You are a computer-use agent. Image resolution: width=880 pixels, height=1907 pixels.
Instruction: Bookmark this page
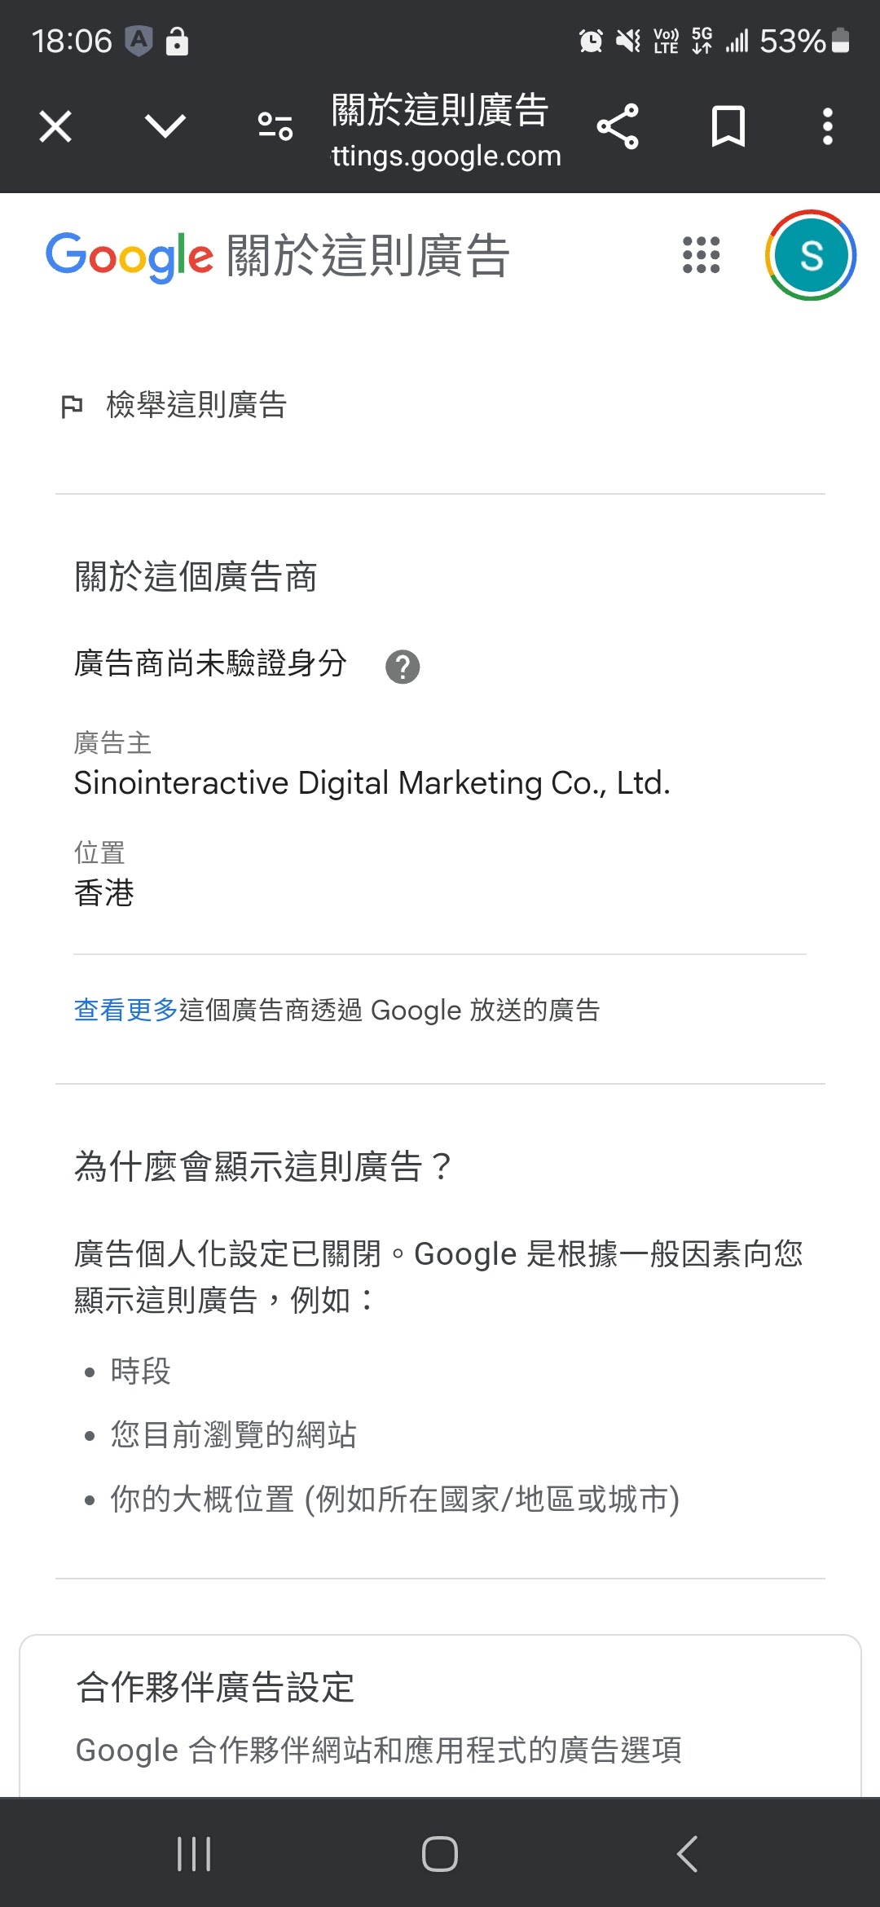728,126
